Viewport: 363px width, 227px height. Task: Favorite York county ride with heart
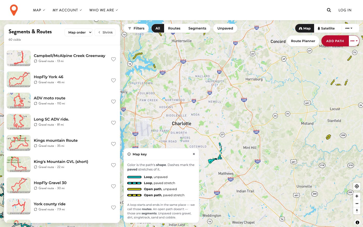[113, 208]
